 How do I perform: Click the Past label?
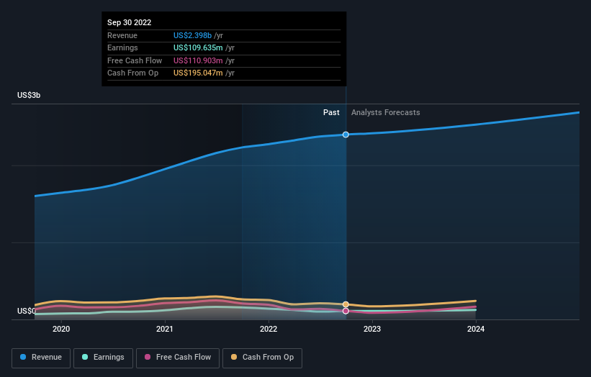tap(331, 112)
